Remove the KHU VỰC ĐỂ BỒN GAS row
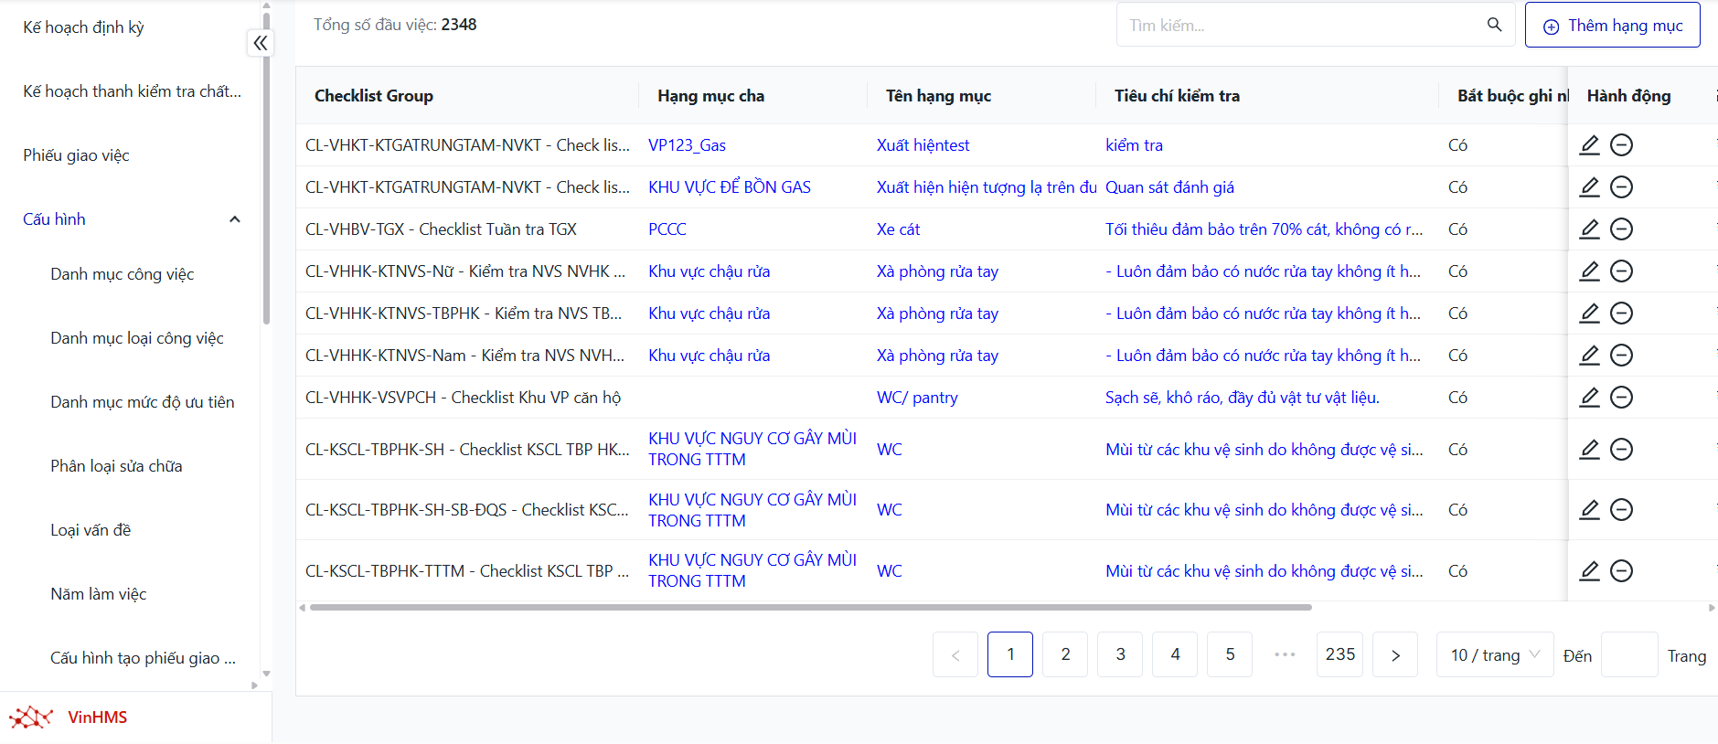Image resolution: width=1718 pixels, height=744 pixels. [x=1621, y=187]
